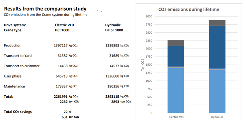Select the Maintenance row label
The image size is (246, 126).
[x=14, y=86]
